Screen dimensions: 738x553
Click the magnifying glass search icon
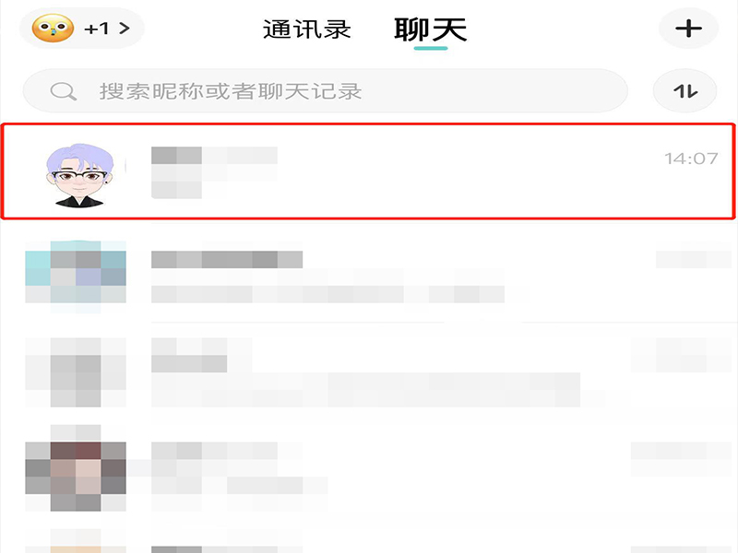click(x=64, y=91)
